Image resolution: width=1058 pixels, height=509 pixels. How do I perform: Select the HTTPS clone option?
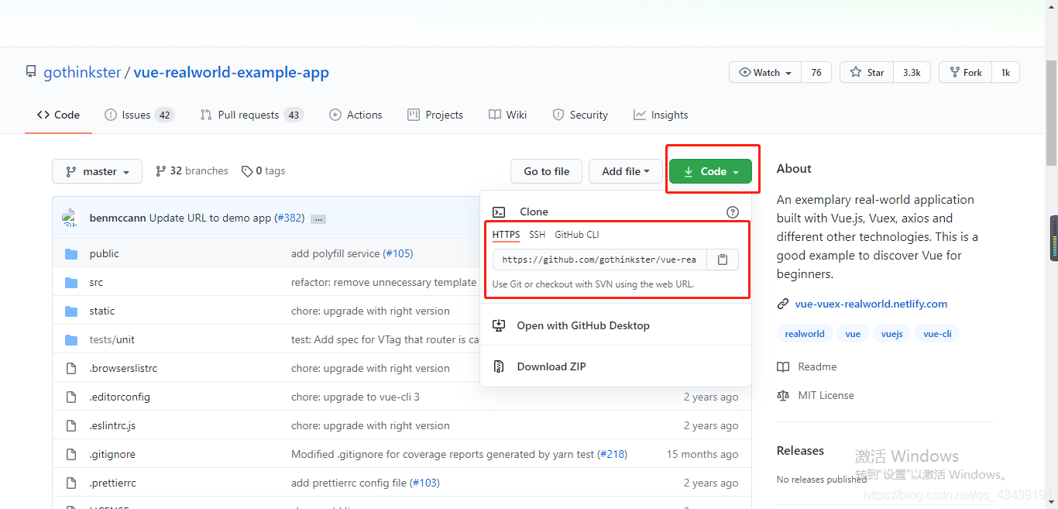click(x=506, y=235)
